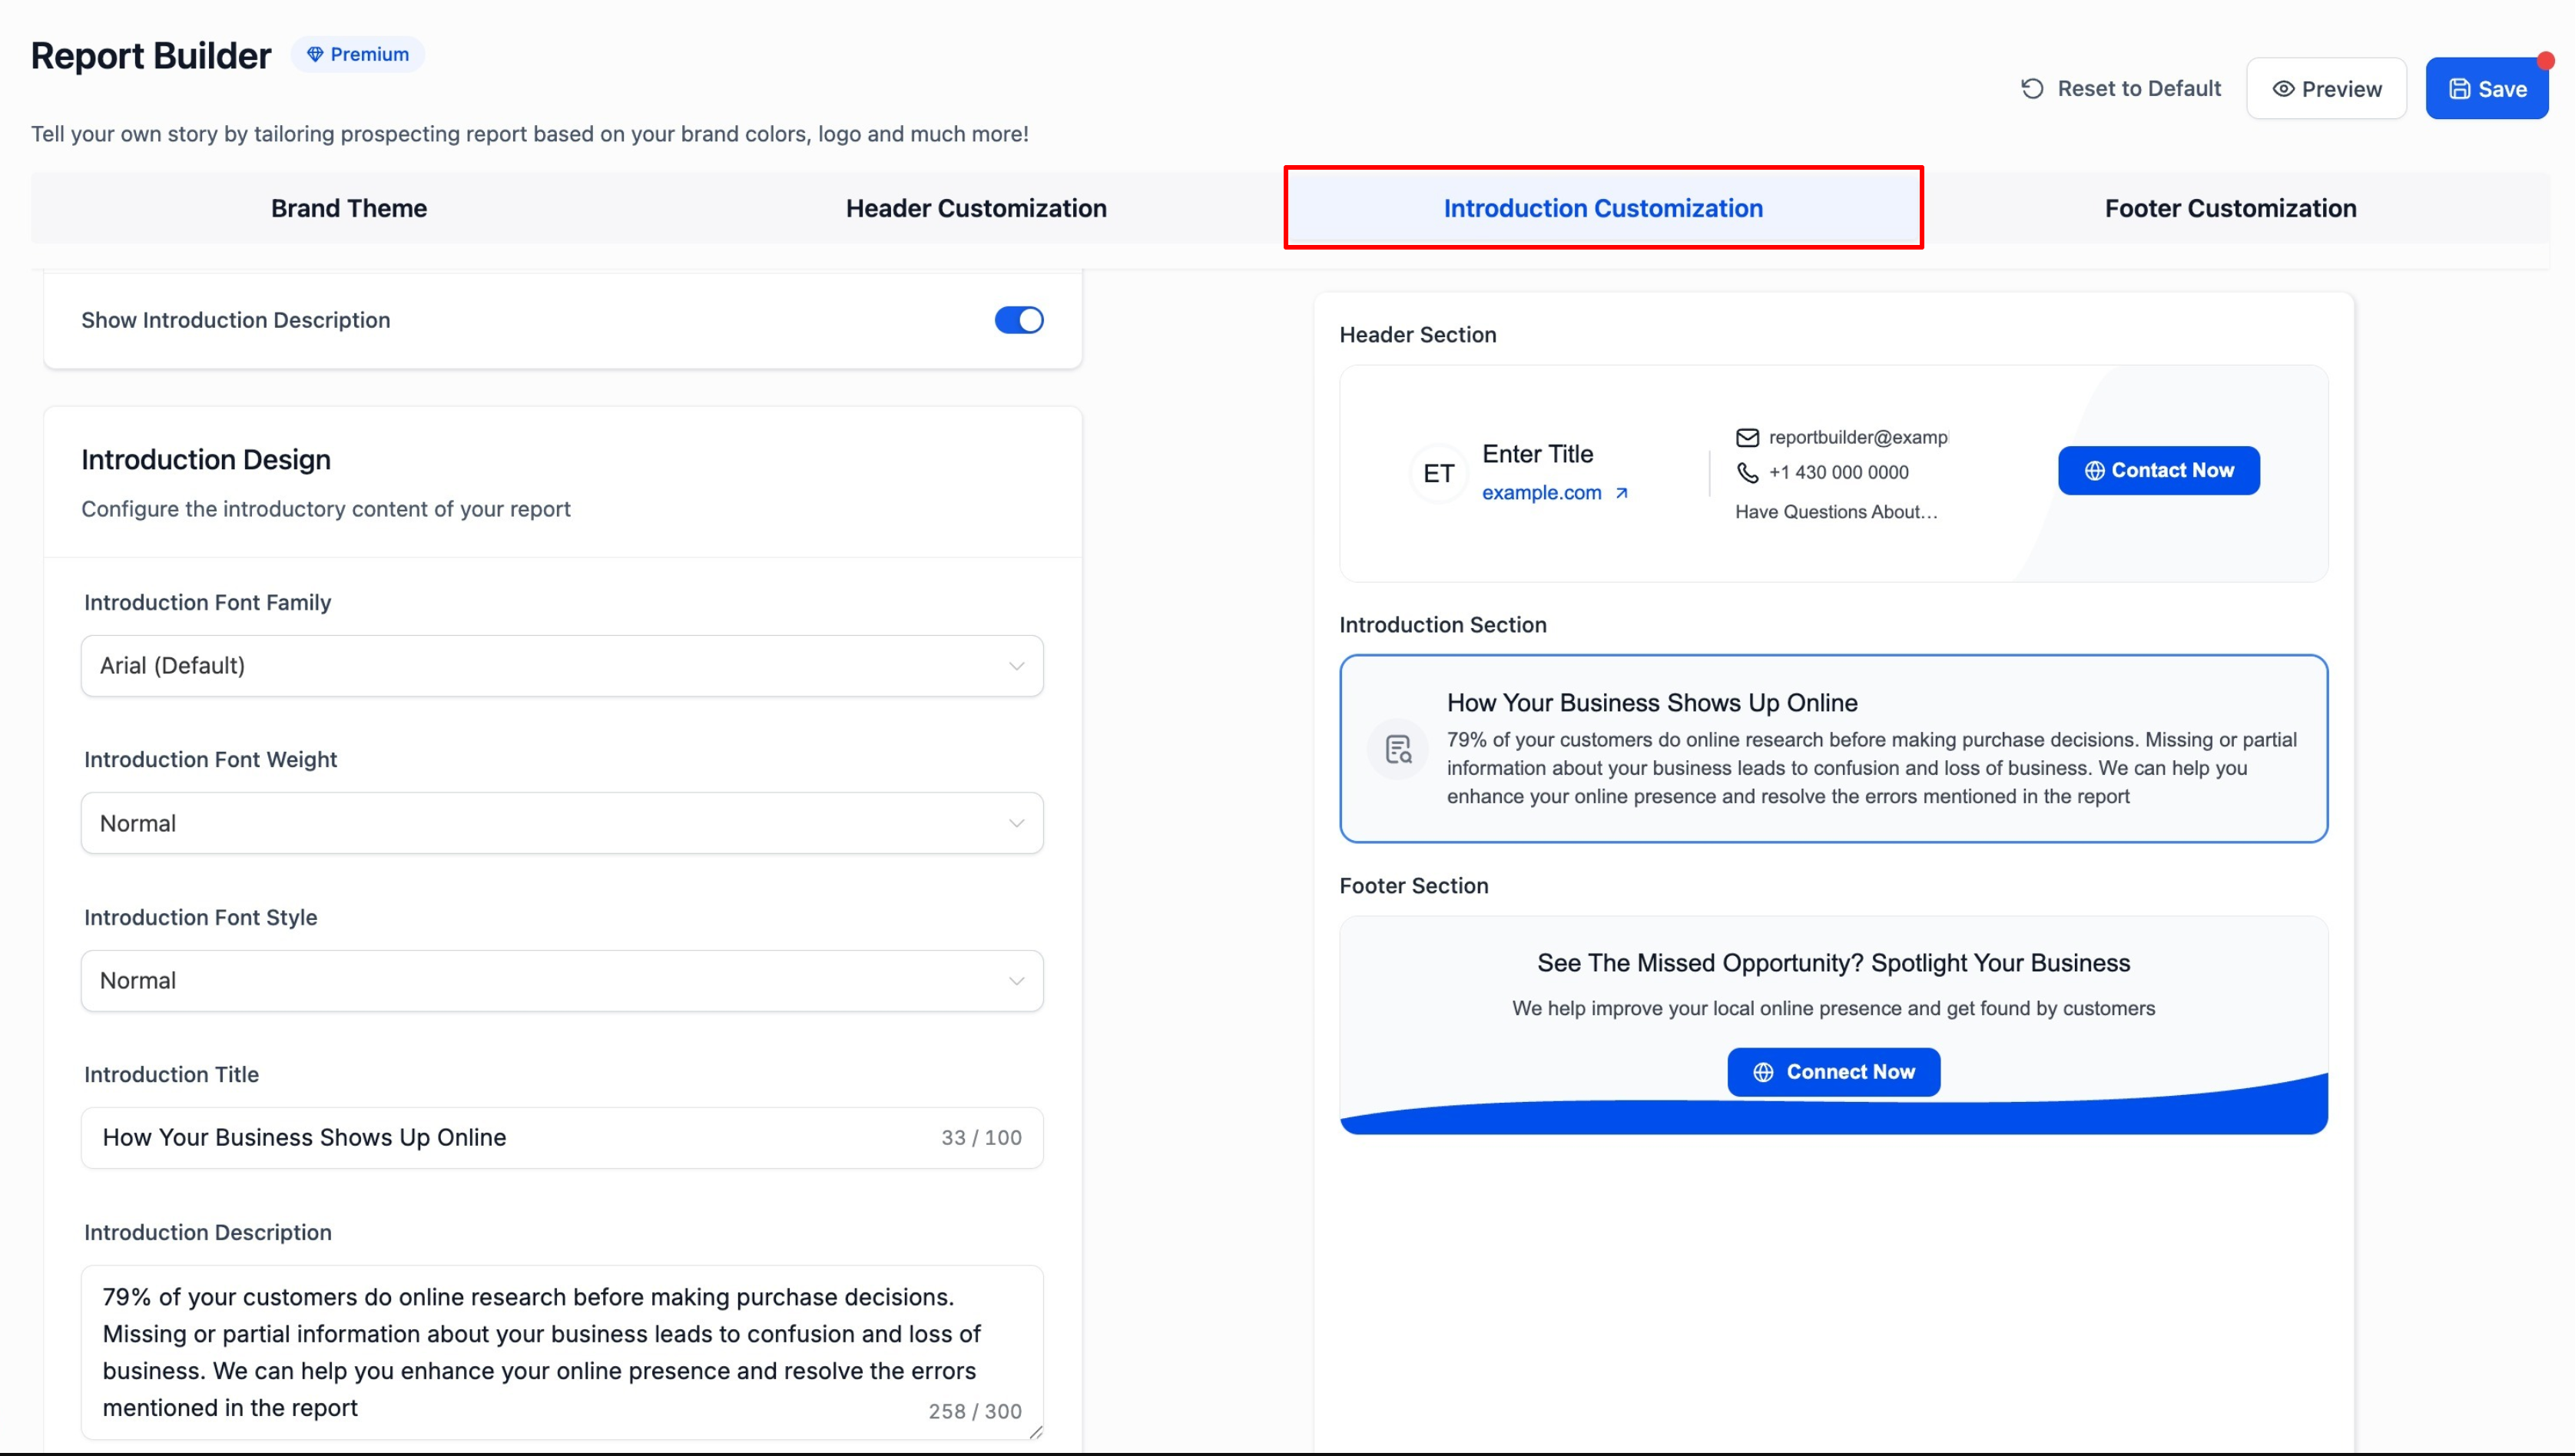Screen dimensions: 2575x1456
Task: Expand the Introduction Font Weight dropdown
Action: 562,824
